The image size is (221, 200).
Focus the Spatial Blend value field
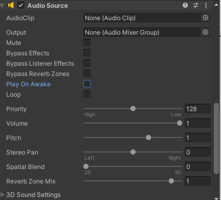(198, 166)
